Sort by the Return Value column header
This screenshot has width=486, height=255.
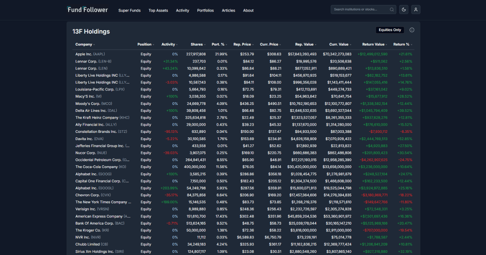[x=375, y=45]
